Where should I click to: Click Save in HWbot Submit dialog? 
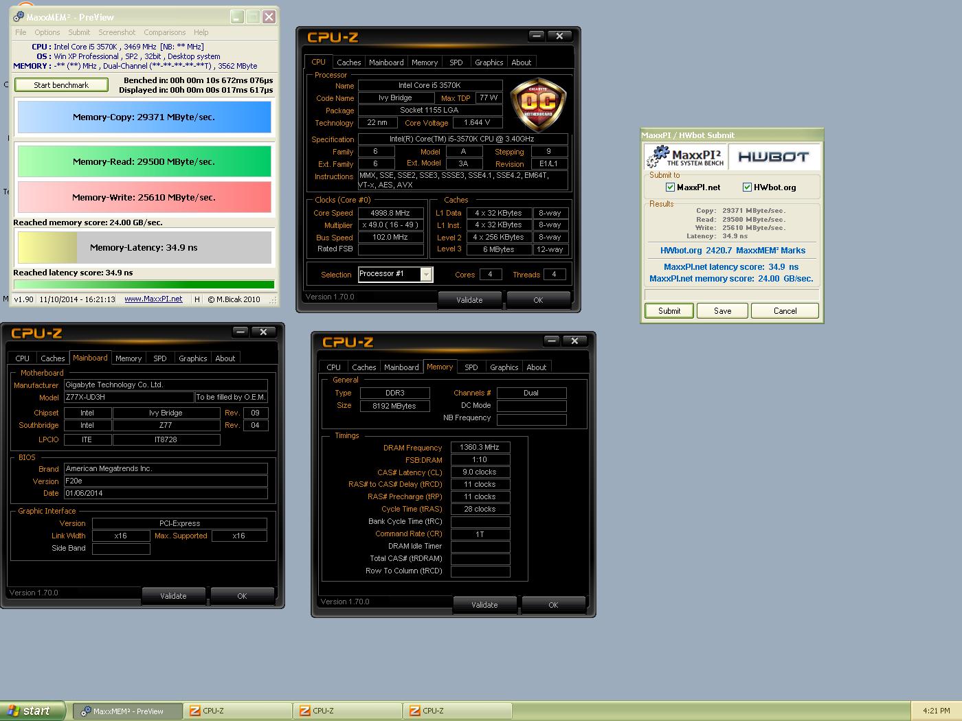point(723,311)
